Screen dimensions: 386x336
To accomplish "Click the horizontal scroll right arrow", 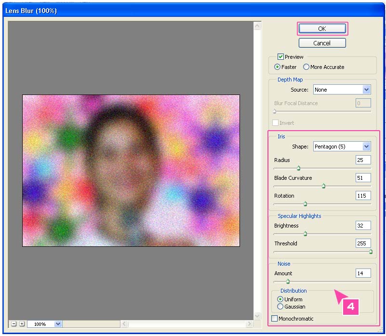I will (x=249, y=324).
